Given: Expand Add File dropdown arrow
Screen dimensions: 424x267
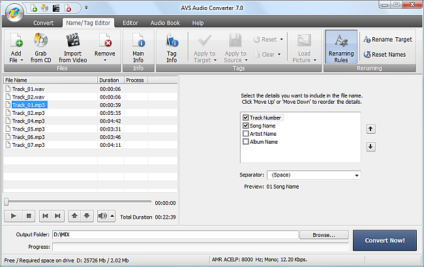Looking at the screenshot, I should pyautogui.click(x=22, y=60).
